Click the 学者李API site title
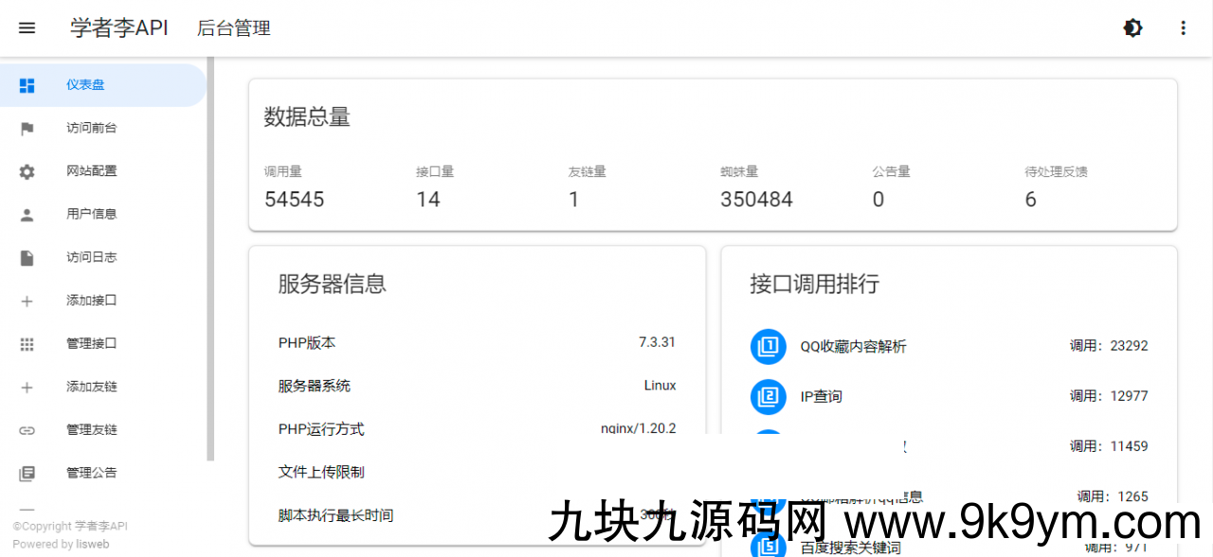Viewport: 1213px width, 557px height. point(119,28)
